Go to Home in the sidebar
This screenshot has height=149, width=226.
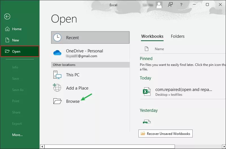coord(20,29)
